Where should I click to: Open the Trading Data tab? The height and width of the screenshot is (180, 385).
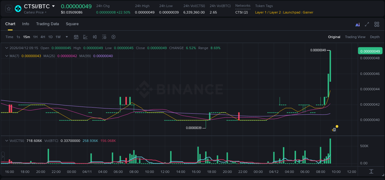click(x=47, y=24)
